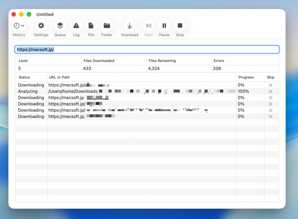Pause the current downloads
Image resolution: width=298 pixels, height=219 pixels.
(x=164, y=26)
